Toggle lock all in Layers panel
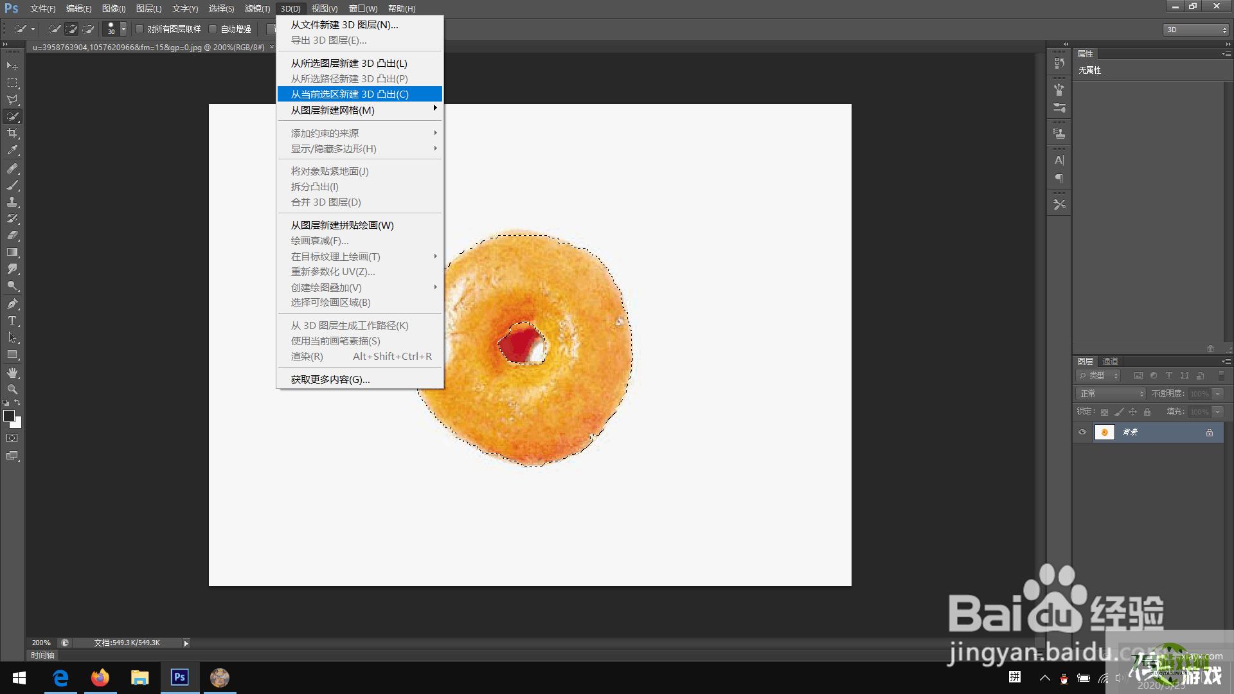 1147,412
